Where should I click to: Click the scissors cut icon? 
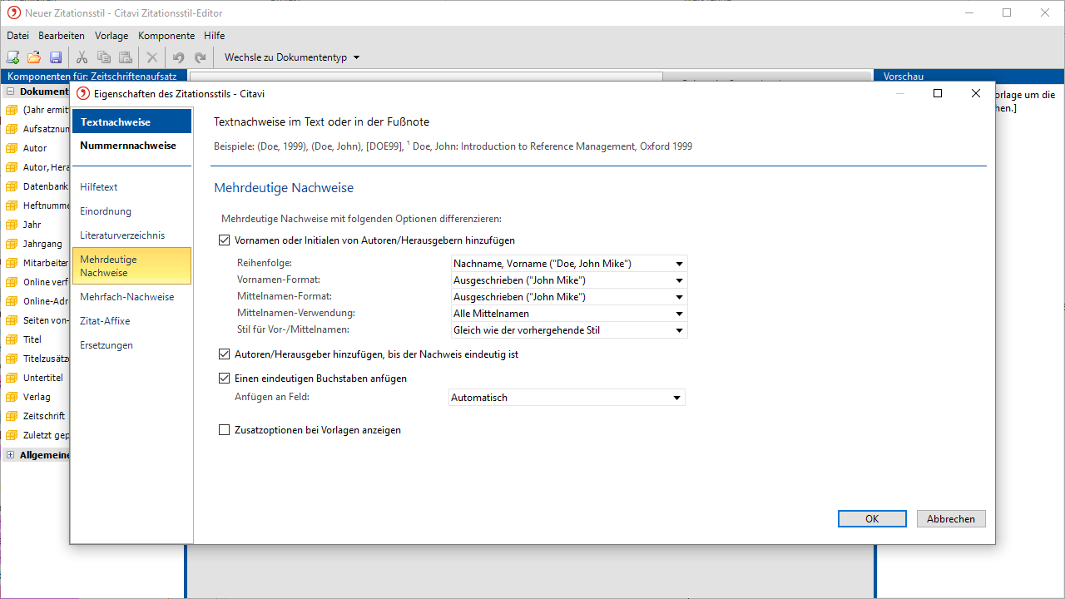(82, 57)
